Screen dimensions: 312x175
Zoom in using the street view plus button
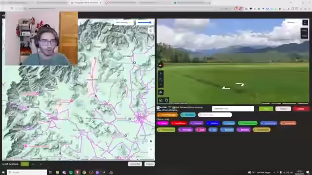point(161,73)
